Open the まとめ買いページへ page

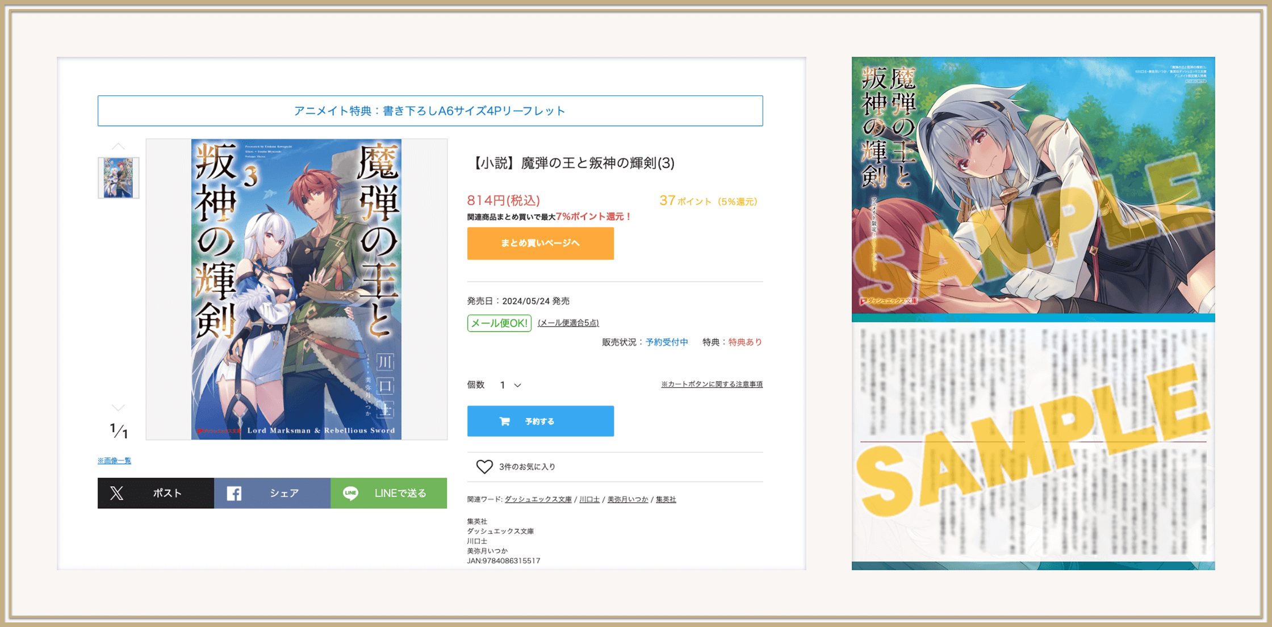click(539, 243)
